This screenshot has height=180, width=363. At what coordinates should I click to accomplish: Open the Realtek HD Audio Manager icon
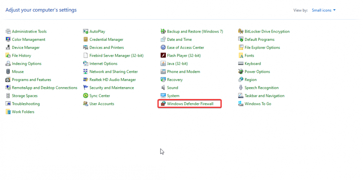click(86, 80)
